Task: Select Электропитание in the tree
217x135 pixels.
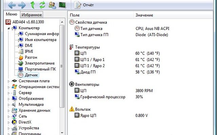Action: coord(39,63)
